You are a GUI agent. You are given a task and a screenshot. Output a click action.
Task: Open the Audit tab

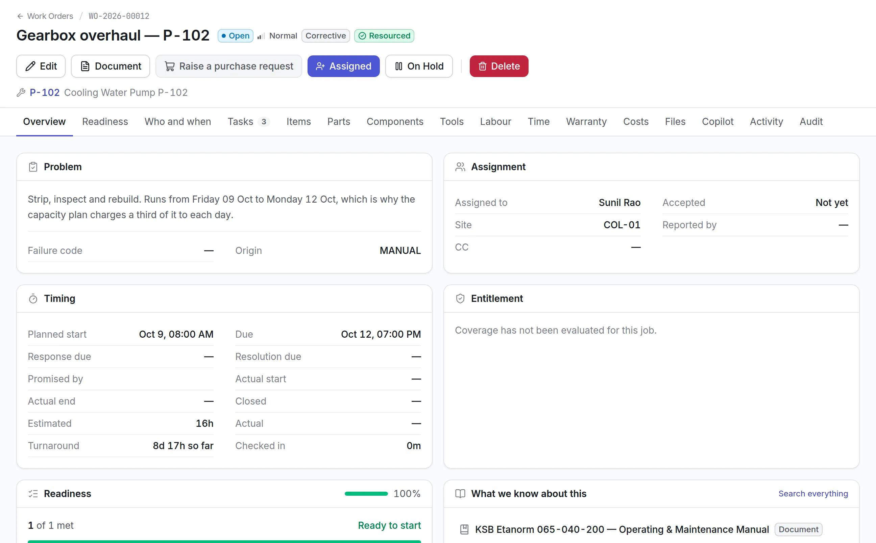(811, 122)
